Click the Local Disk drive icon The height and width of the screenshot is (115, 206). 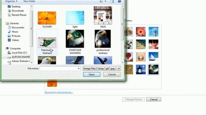(x=9, y=52)
